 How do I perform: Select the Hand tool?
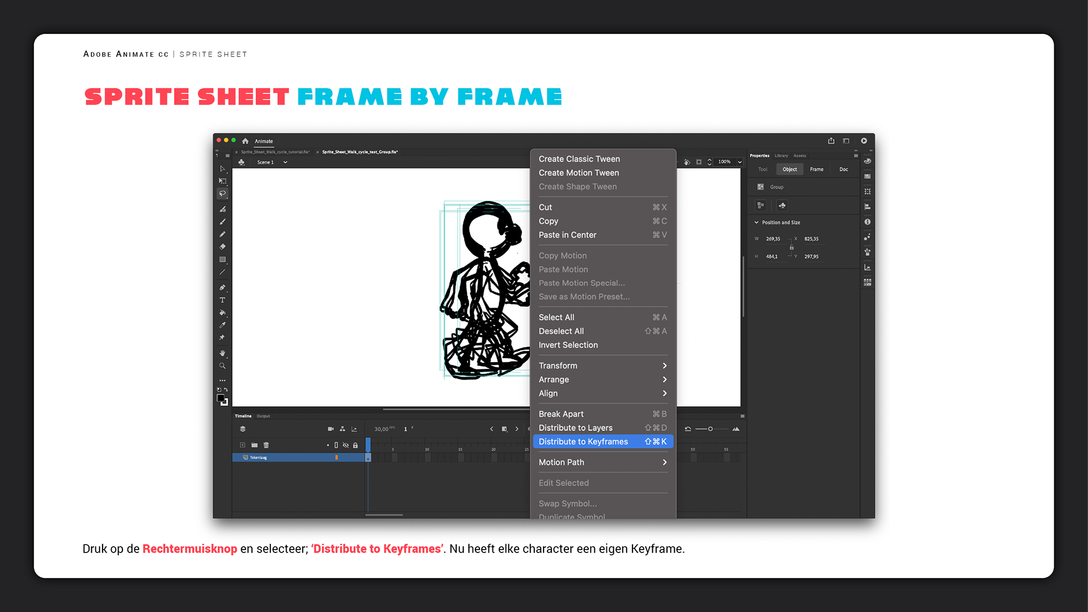[x=223, y=353]
